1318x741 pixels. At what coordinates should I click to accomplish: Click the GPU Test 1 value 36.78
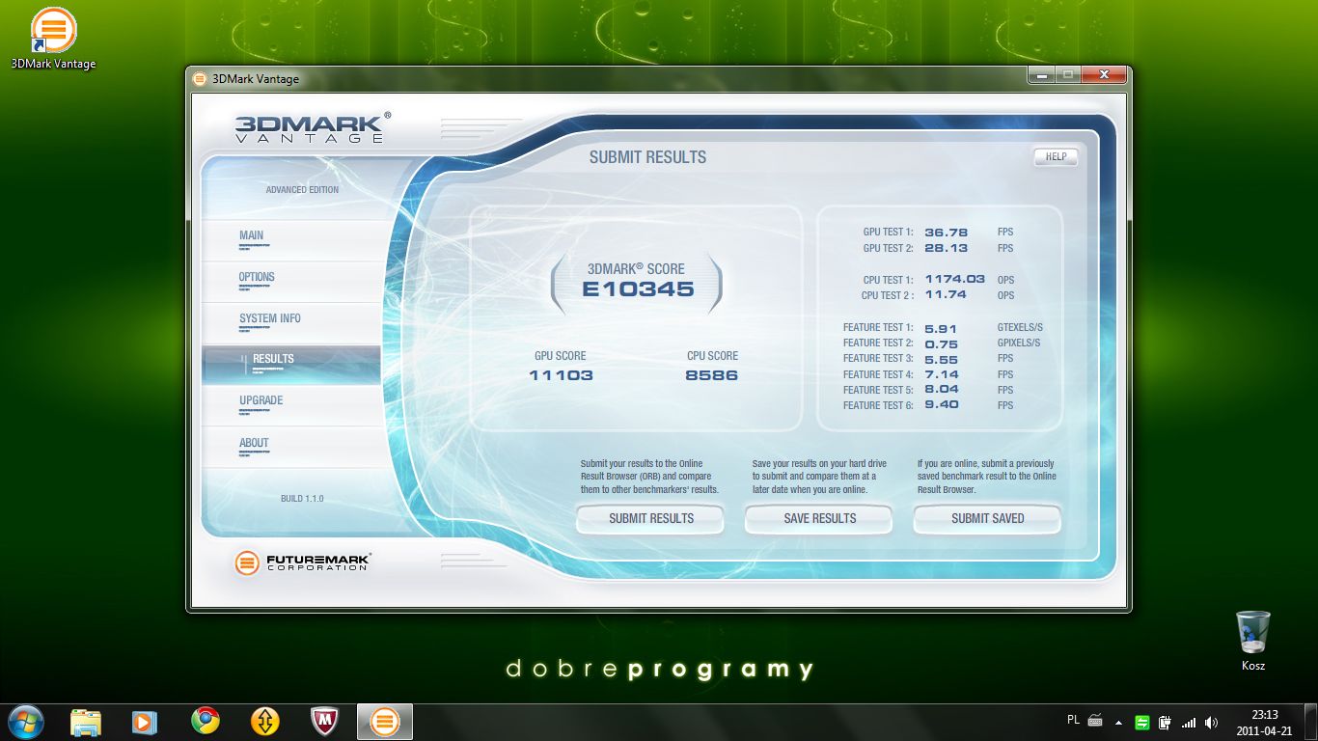946,233
